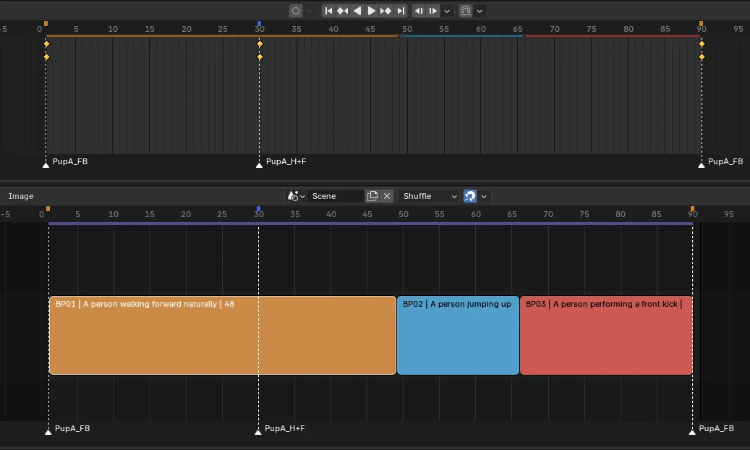Click frame 50 on the top timeline ruler
750x450 pixels.
[407, 29]
